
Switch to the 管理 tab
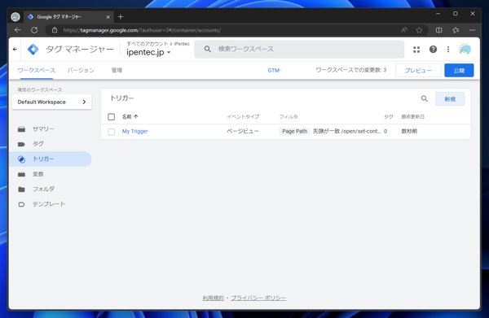(x=117, y=70)
